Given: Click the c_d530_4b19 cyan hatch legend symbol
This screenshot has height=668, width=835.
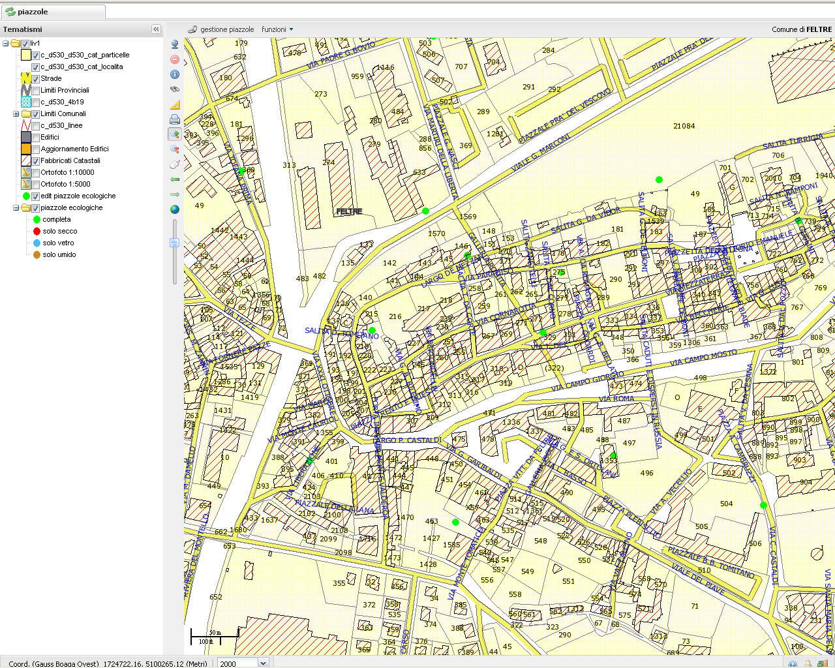Looking at the screenshot, I should tap(26, 102).
